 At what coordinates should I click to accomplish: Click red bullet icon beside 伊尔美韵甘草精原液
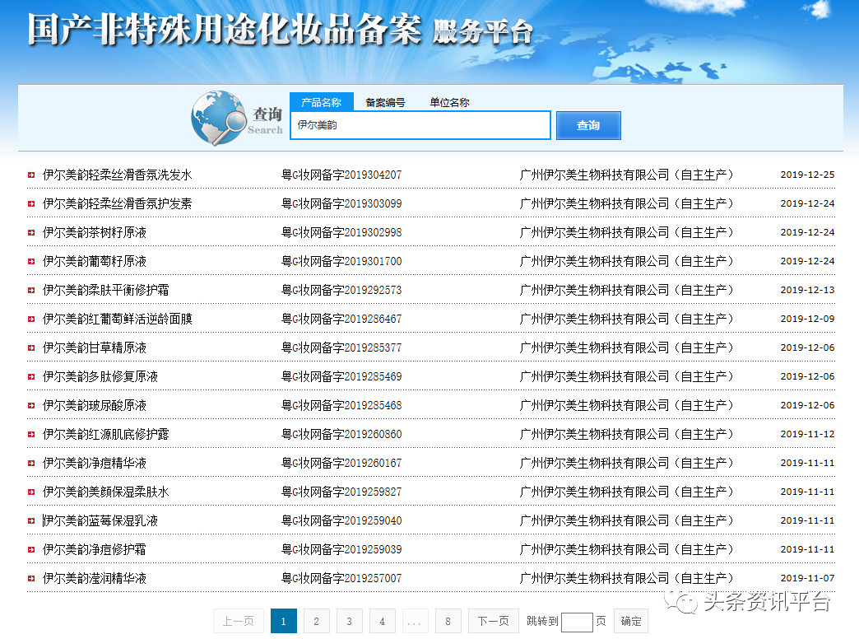click(x=30, y=348)
